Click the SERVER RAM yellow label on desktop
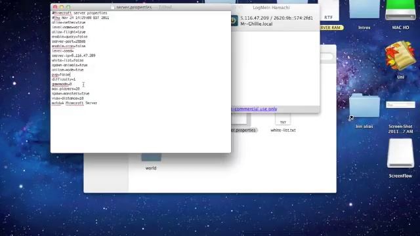This screenshot has width=420, height=236. click(331, 28)
